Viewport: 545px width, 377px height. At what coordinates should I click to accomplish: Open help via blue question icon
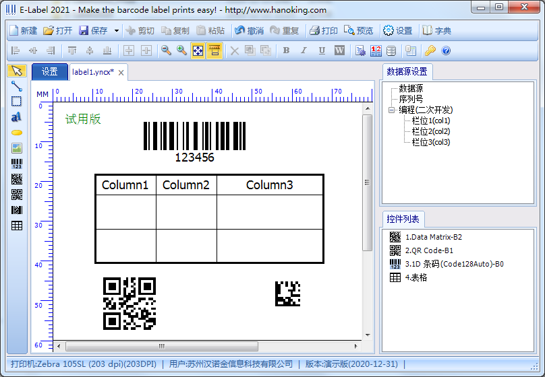pyautogui.click(x=446, y=51)
